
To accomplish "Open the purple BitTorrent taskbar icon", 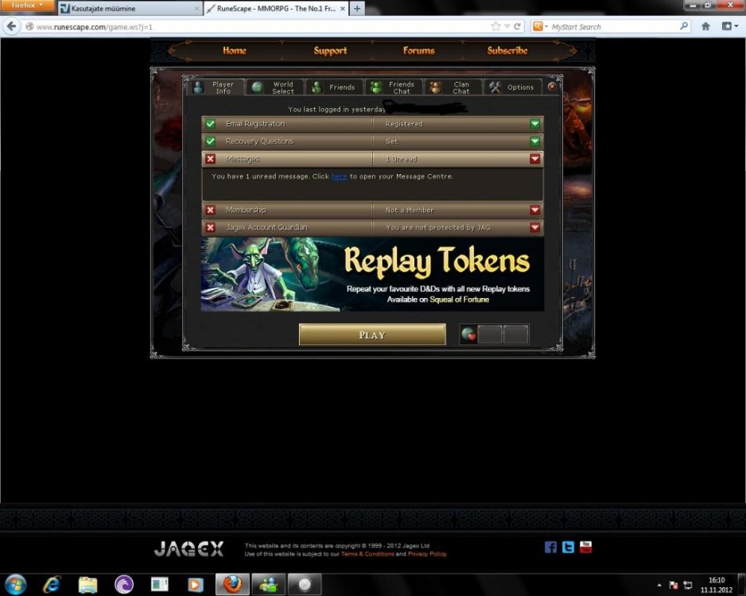I will click(124, 584).
